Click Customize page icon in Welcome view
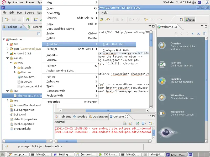 point(205,33)
